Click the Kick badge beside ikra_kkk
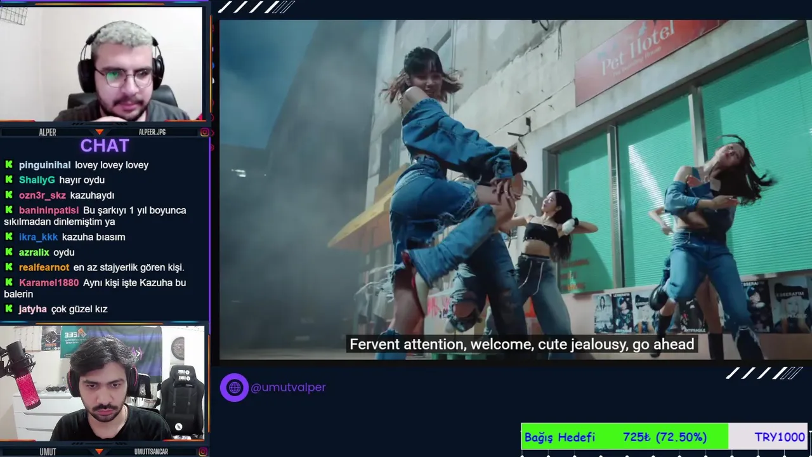Screen dimensions: 812x457 [x=9, y=237]
